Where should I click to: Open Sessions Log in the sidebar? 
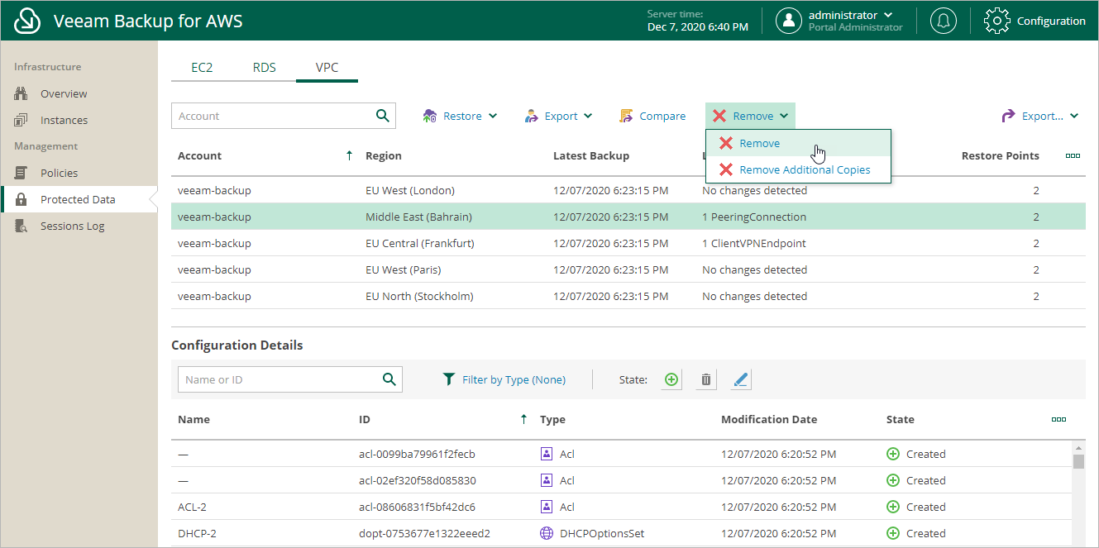pyautogui.click(x=72, y=226)
